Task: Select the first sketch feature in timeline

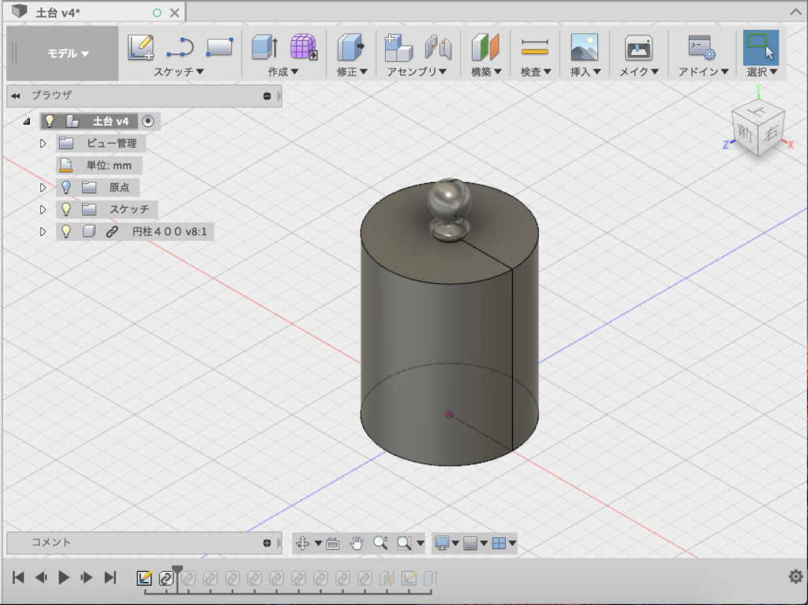Action: point(144,577)
